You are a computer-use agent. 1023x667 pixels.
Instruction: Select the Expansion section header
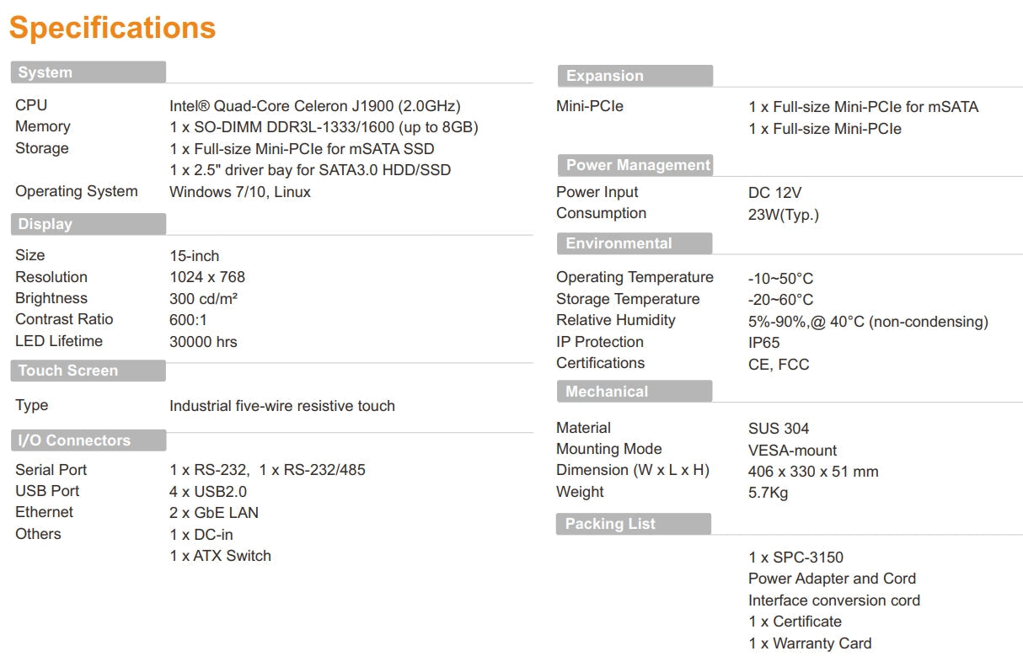[604, 76]
